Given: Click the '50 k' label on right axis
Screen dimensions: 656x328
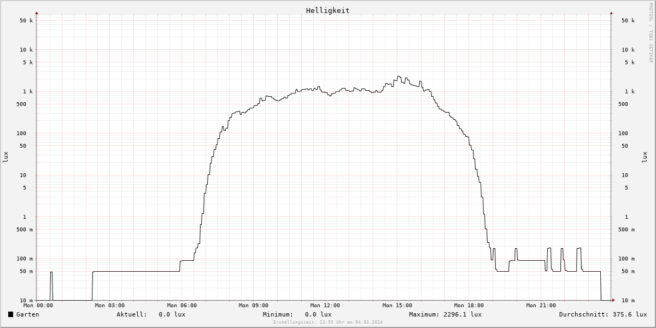Looking at the screenshot, I should (628, 21).
